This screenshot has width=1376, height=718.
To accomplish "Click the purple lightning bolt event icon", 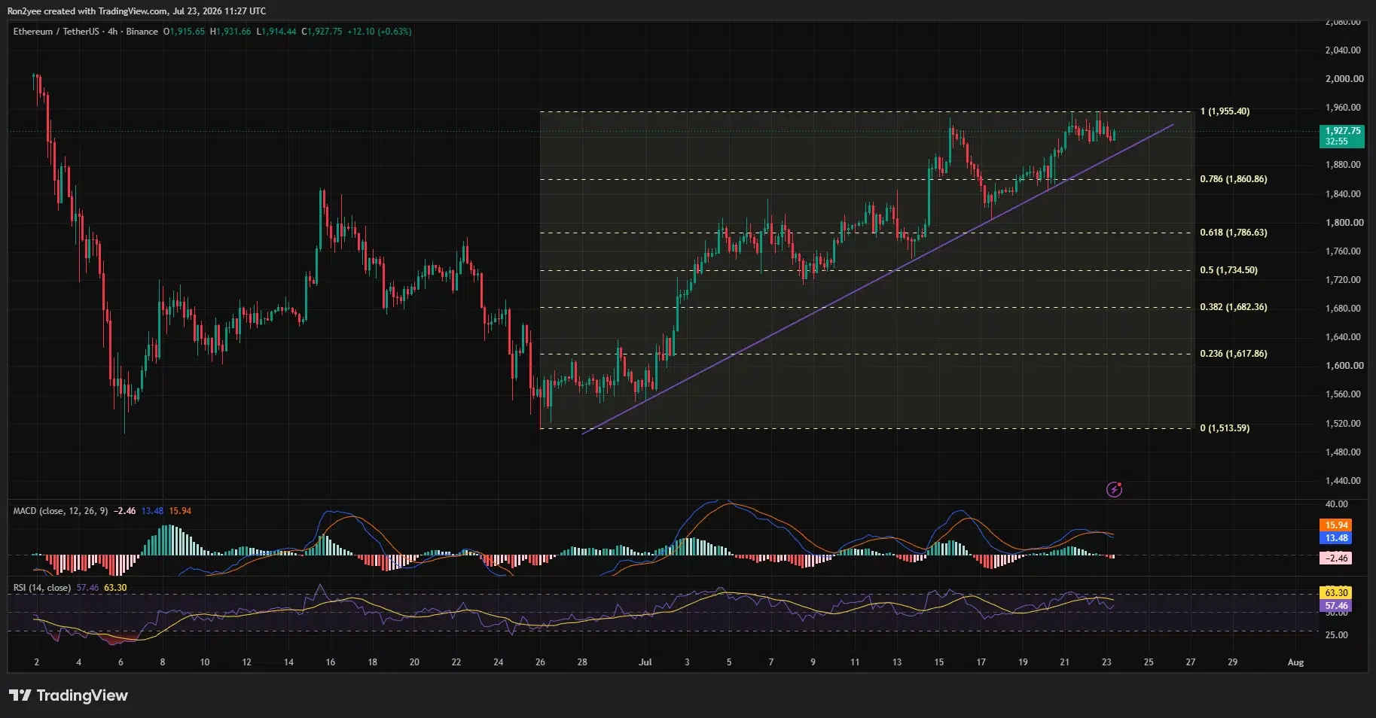I will 1114,490.
